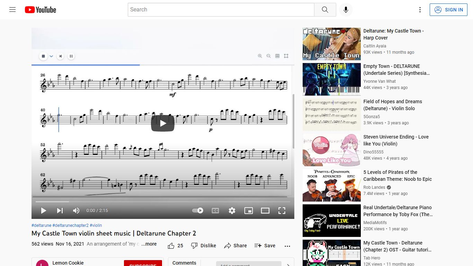
Task: Mute the video volume
Action: point(76,211)
